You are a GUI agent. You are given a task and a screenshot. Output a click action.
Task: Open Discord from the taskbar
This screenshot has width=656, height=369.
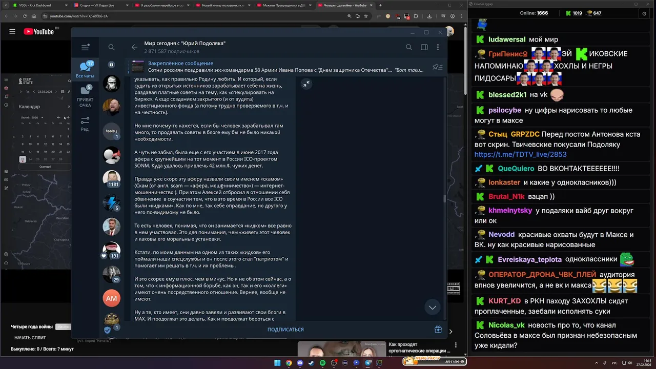tap(300, 363)
